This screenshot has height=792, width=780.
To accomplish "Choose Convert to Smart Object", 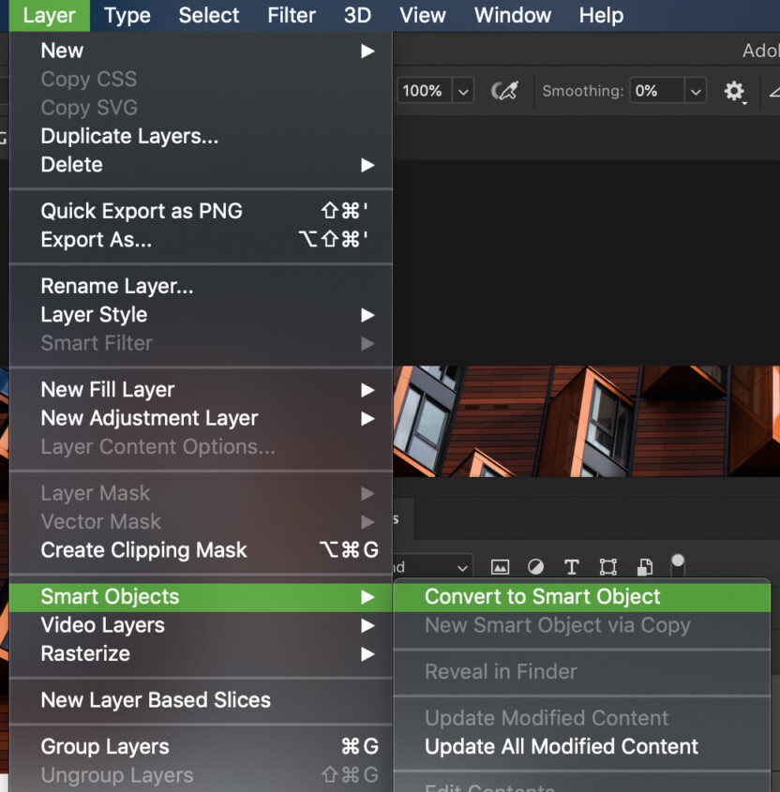I will (x=542, y=596).
